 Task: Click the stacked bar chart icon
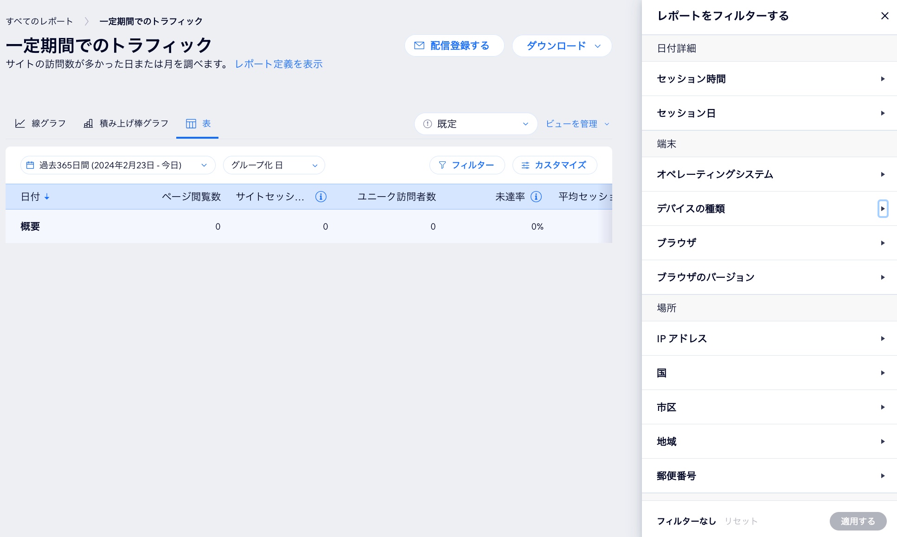[x=88, y=123]
